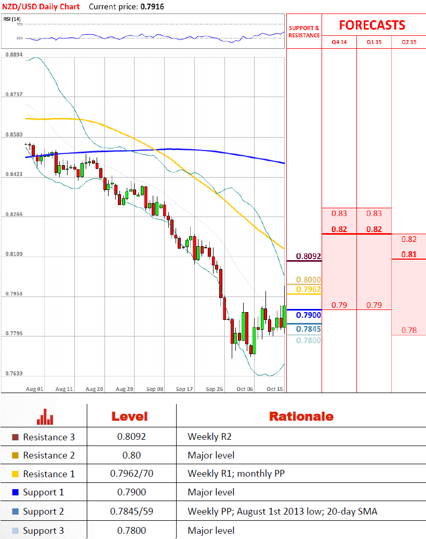Select the Q1 15 forecast column header

pyautogui.click(x=374, y=42)
